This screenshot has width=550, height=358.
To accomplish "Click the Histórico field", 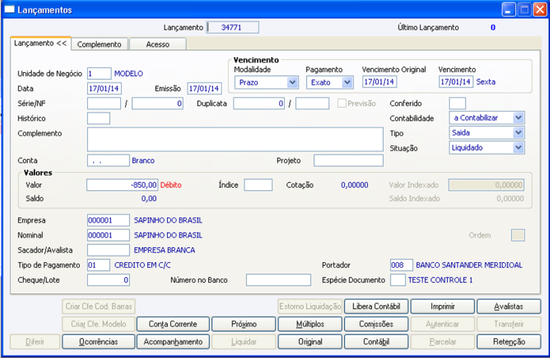I will click(x=98, y=118).
